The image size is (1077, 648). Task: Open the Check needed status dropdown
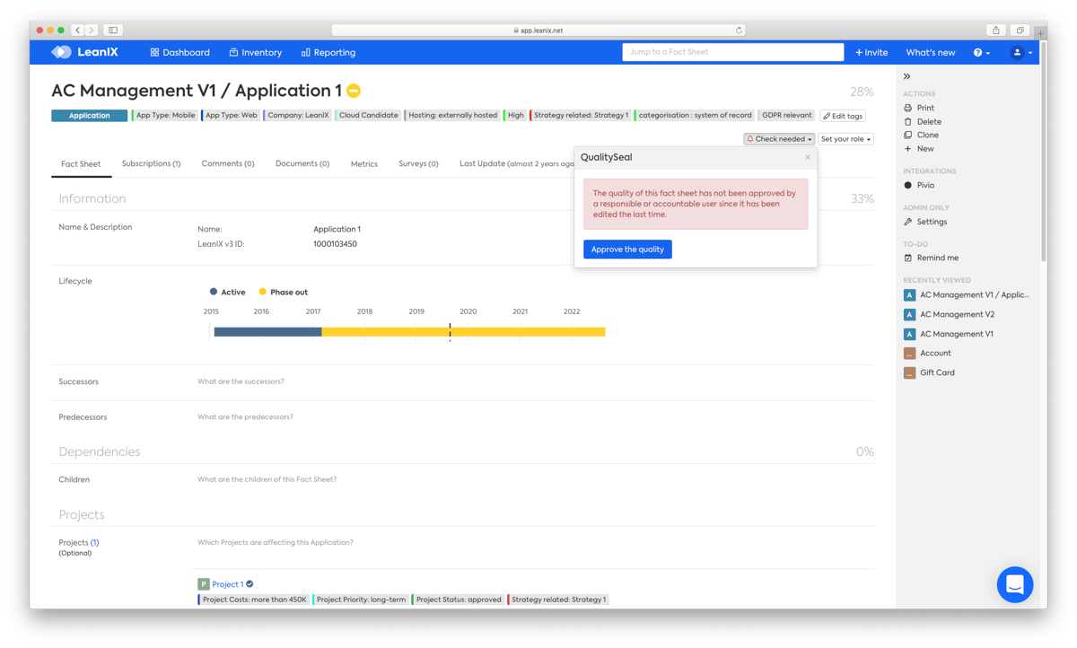(778, 140)
